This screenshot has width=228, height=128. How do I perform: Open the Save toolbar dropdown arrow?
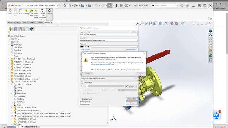[86, 6]
